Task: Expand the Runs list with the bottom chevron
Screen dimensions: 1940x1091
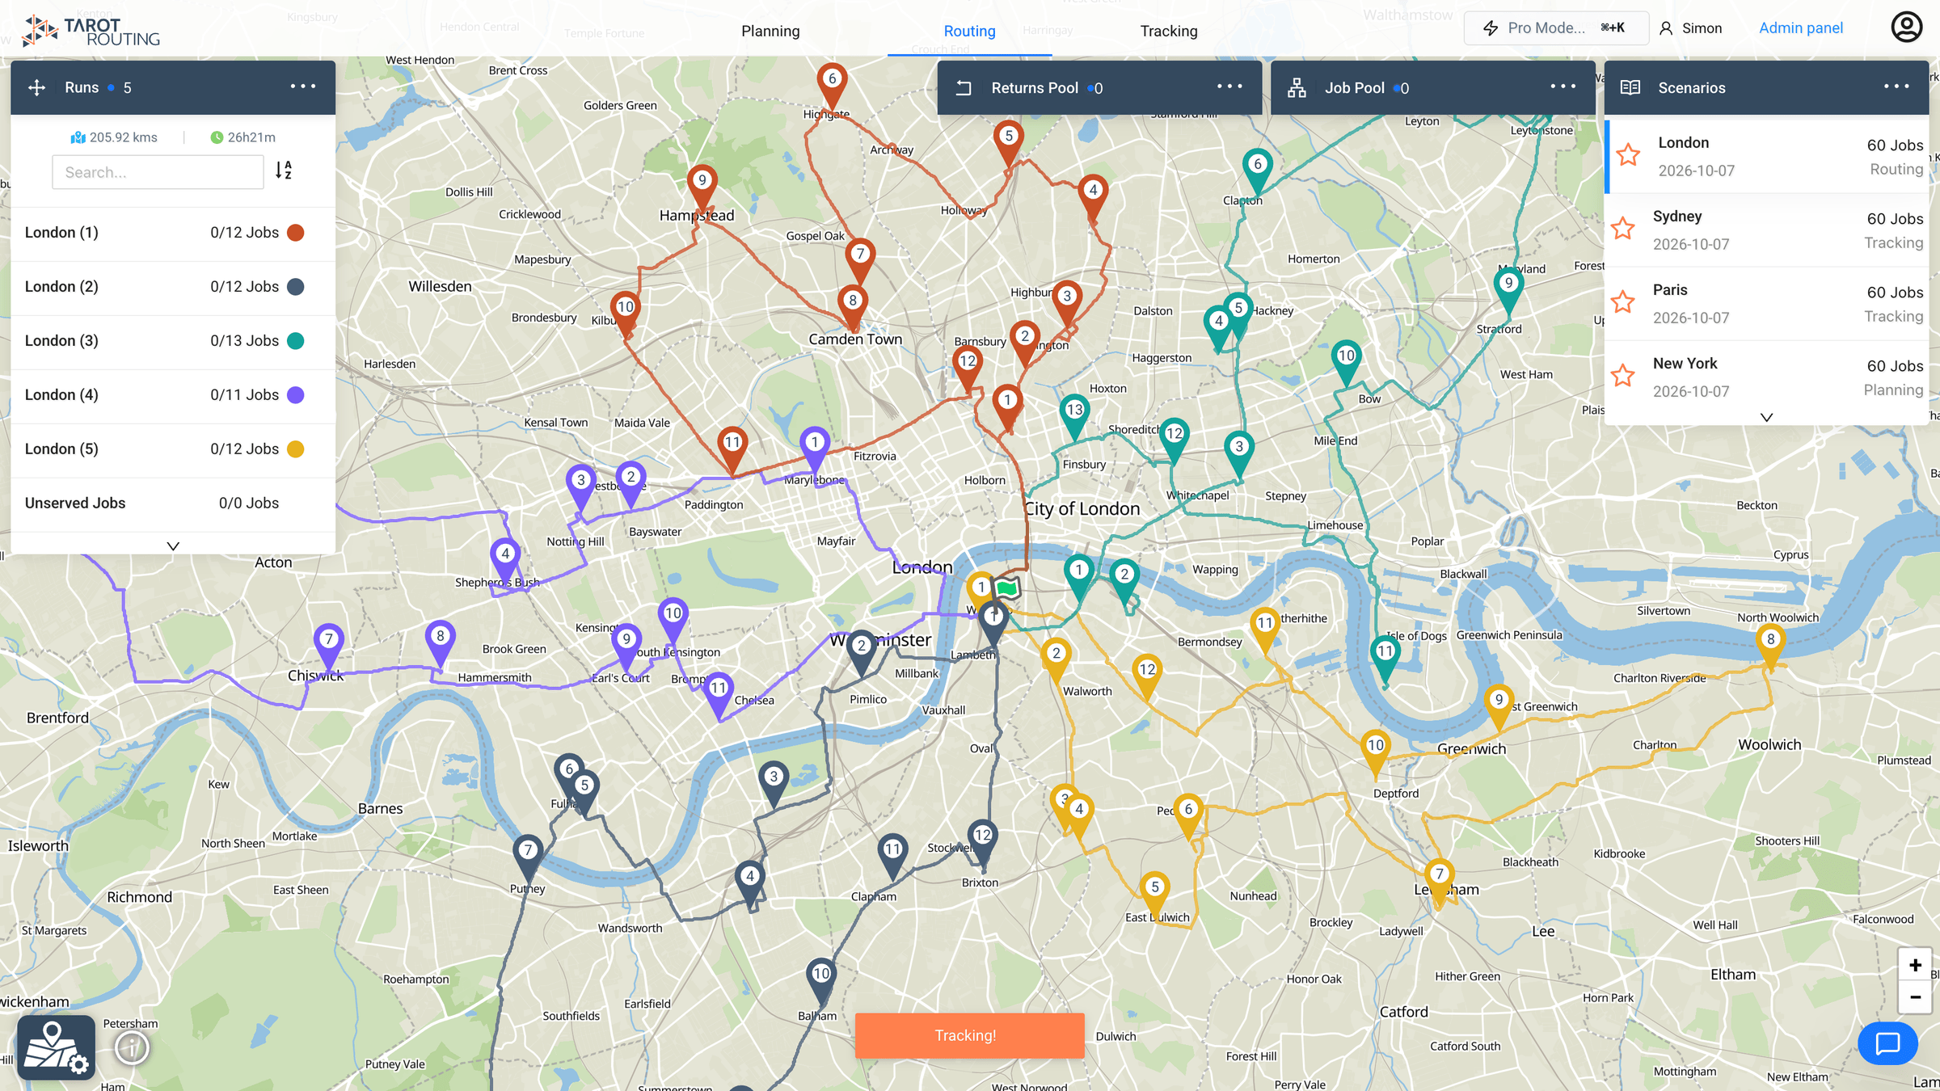Action: pyautogui.click(x=173, y=546)
